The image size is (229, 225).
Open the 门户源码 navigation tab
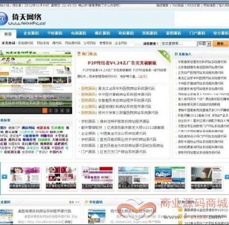[198, 33]
